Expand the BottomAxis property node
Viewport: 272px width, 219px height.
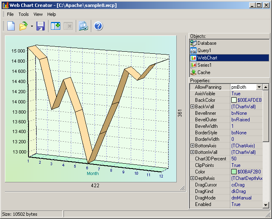192,146
